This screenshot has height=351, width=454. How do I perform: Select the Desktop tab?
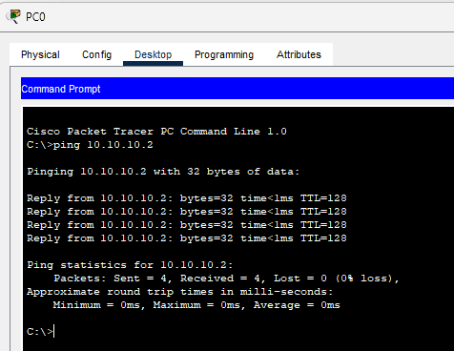(x=153, y=54)
